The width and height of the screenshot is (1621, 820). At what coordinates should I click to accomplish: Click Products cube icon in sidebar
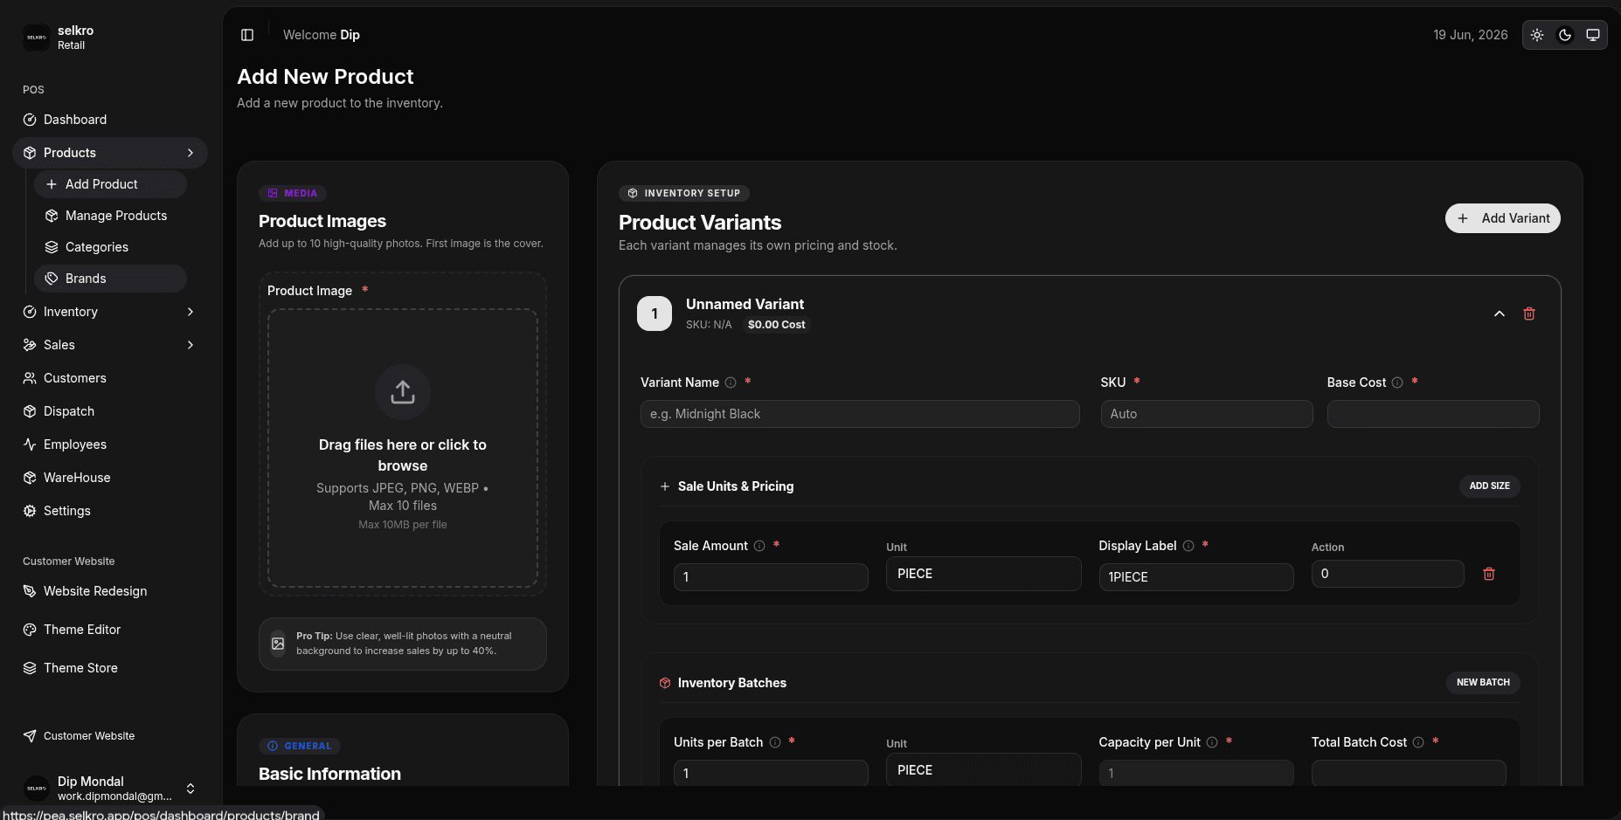pyautogui.click(x=30, y=153)
